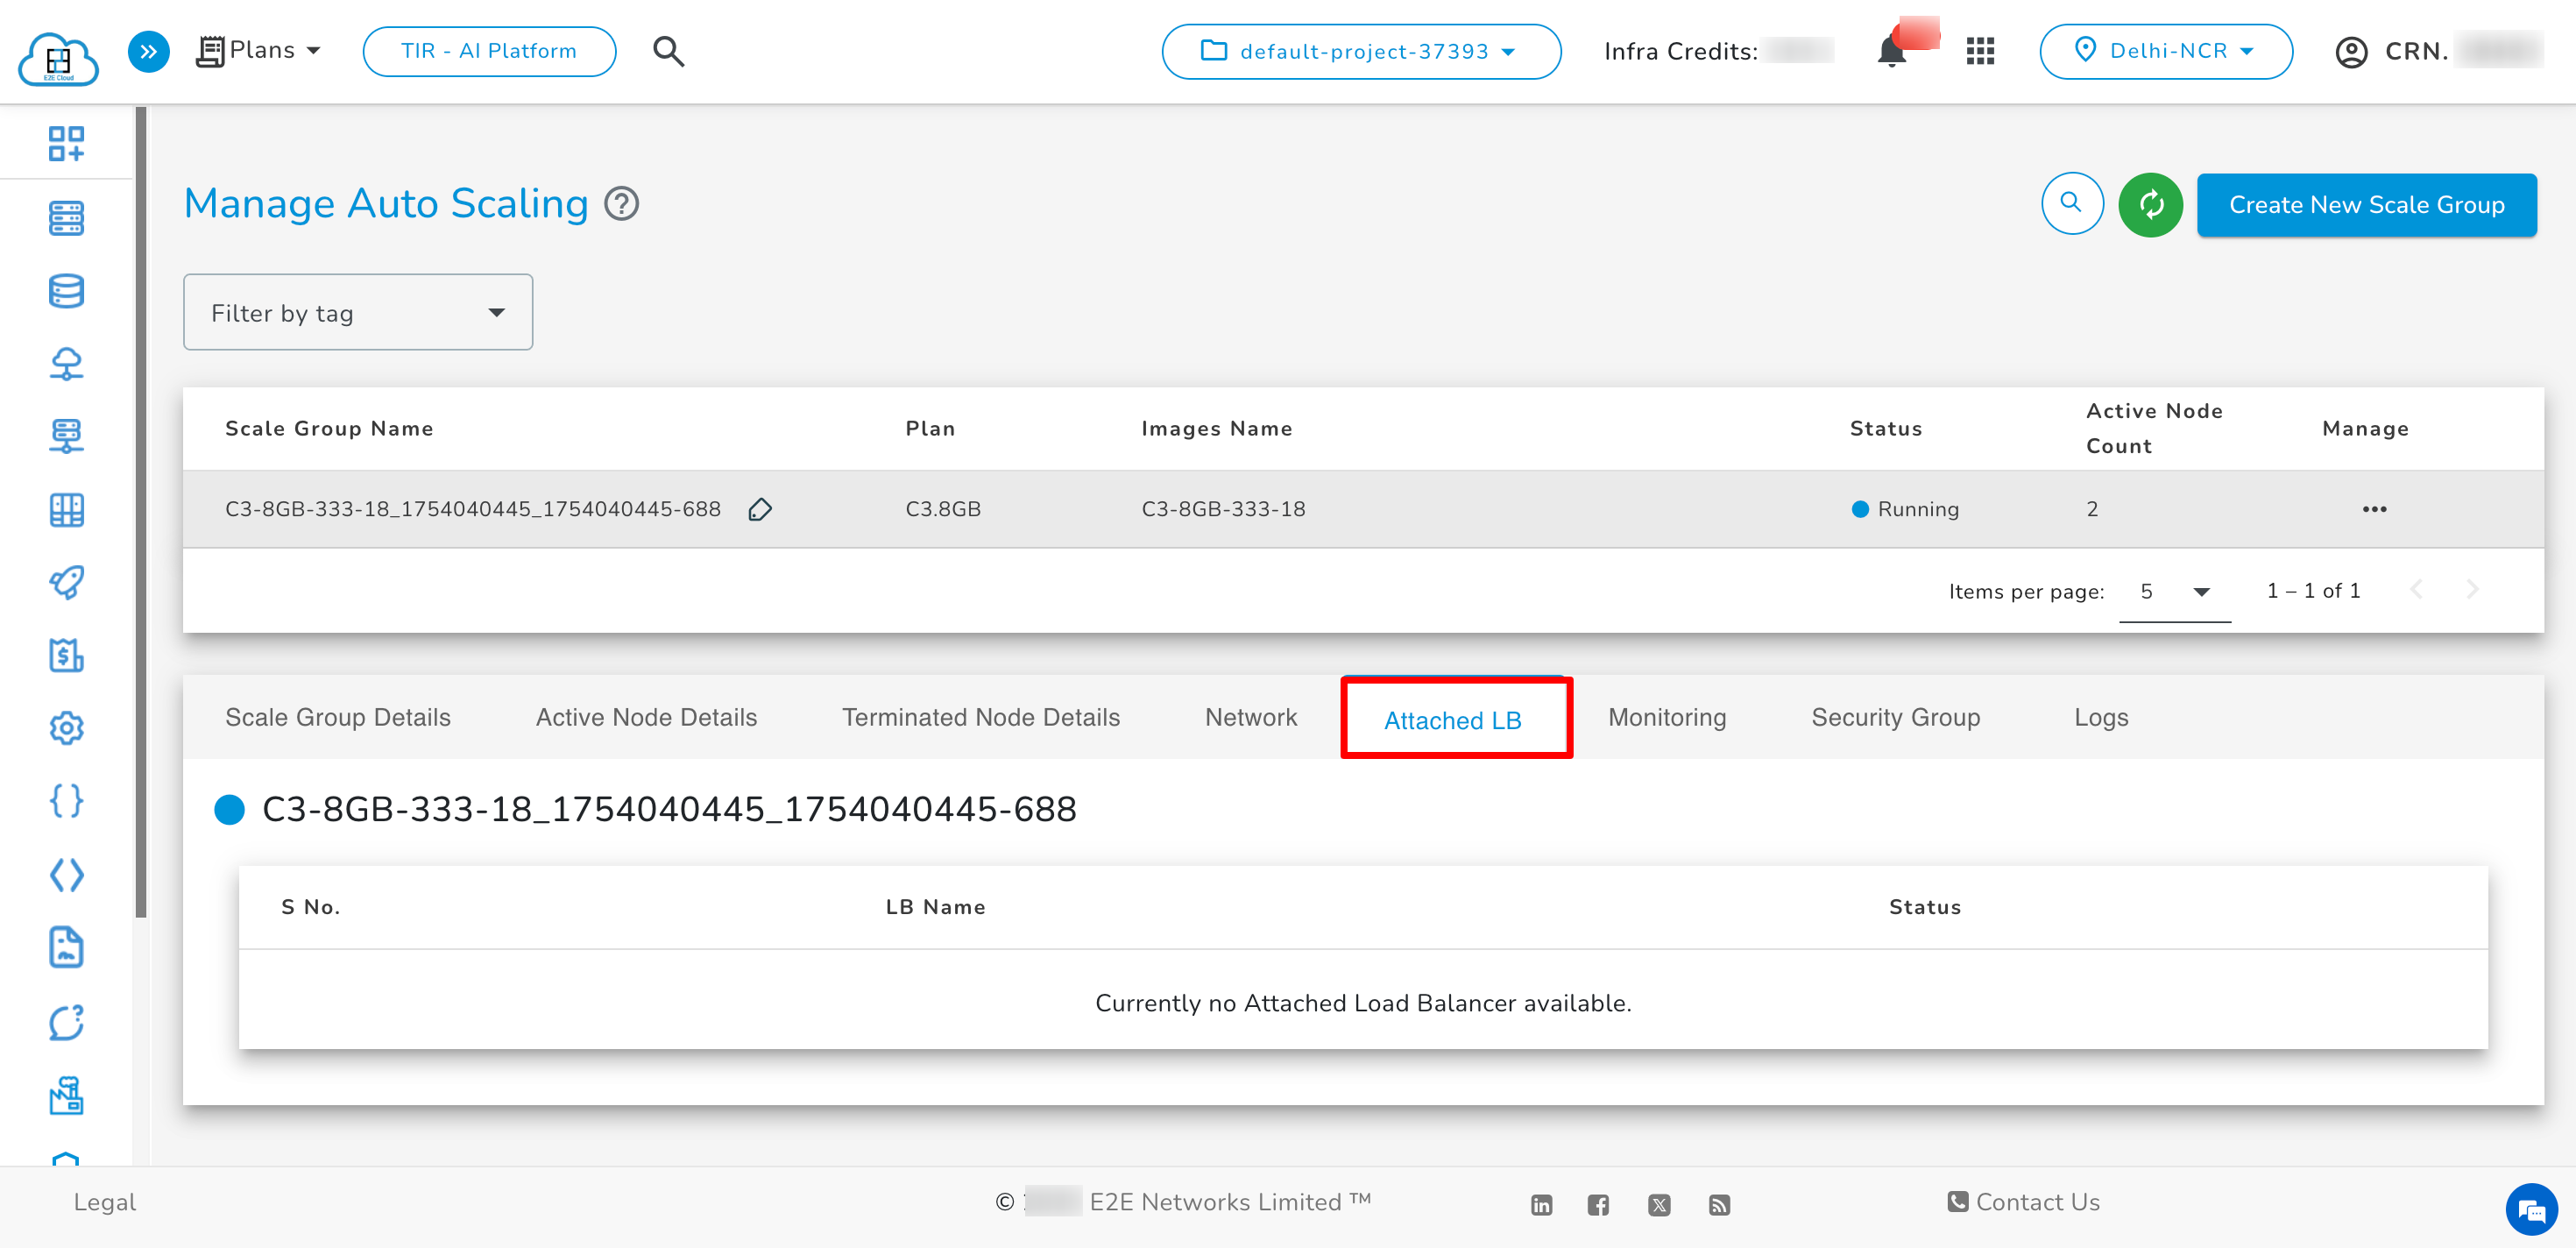Image resolution: width=2576 pixels, height=1248 pixels.
Task: Open the Filter by tag dropdown
Action: pyautogui.click(x=358, y=313)
